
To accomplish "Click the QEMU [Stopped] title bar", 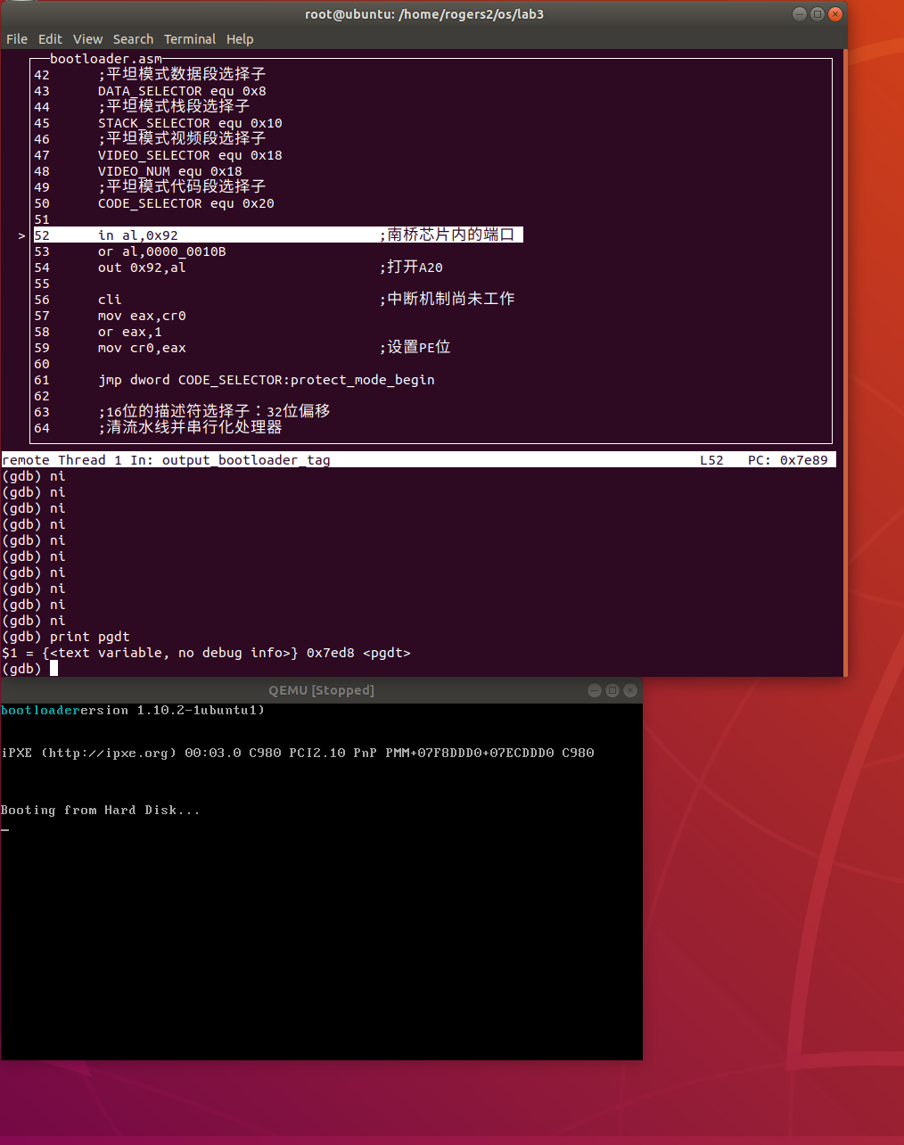I will click(321, 690).
